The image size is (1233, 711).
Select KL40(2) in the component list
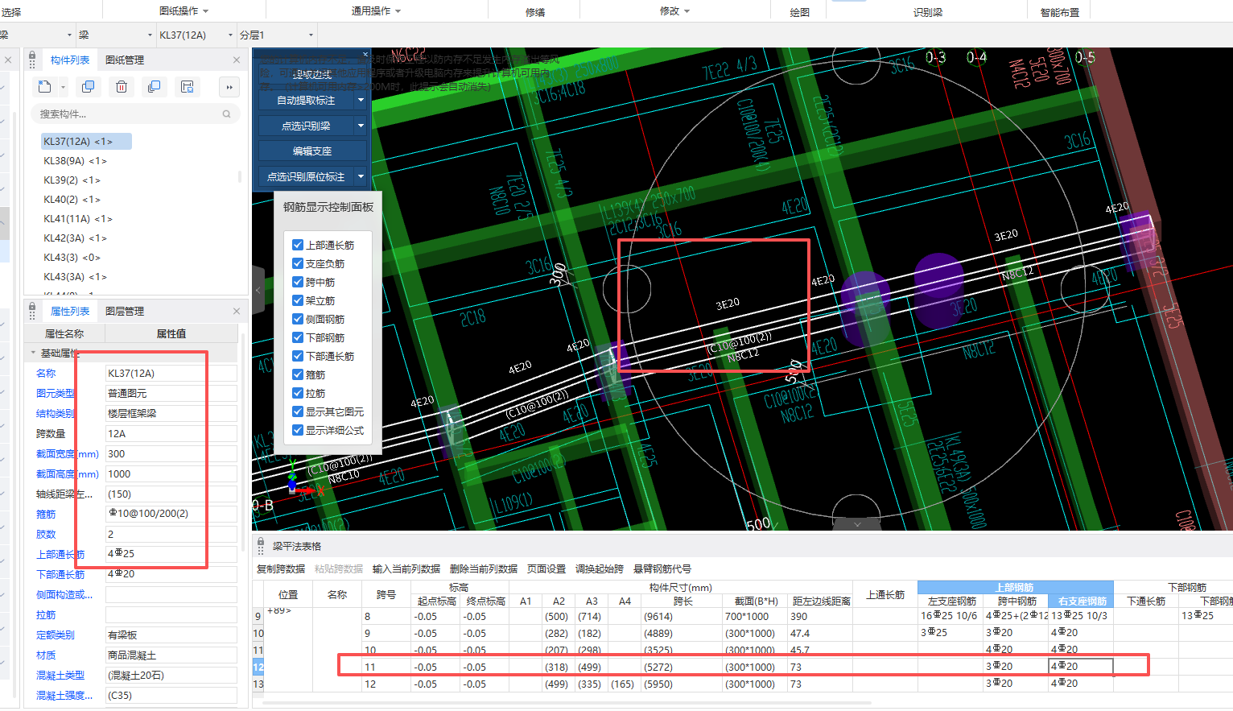[x=72, y=200]
